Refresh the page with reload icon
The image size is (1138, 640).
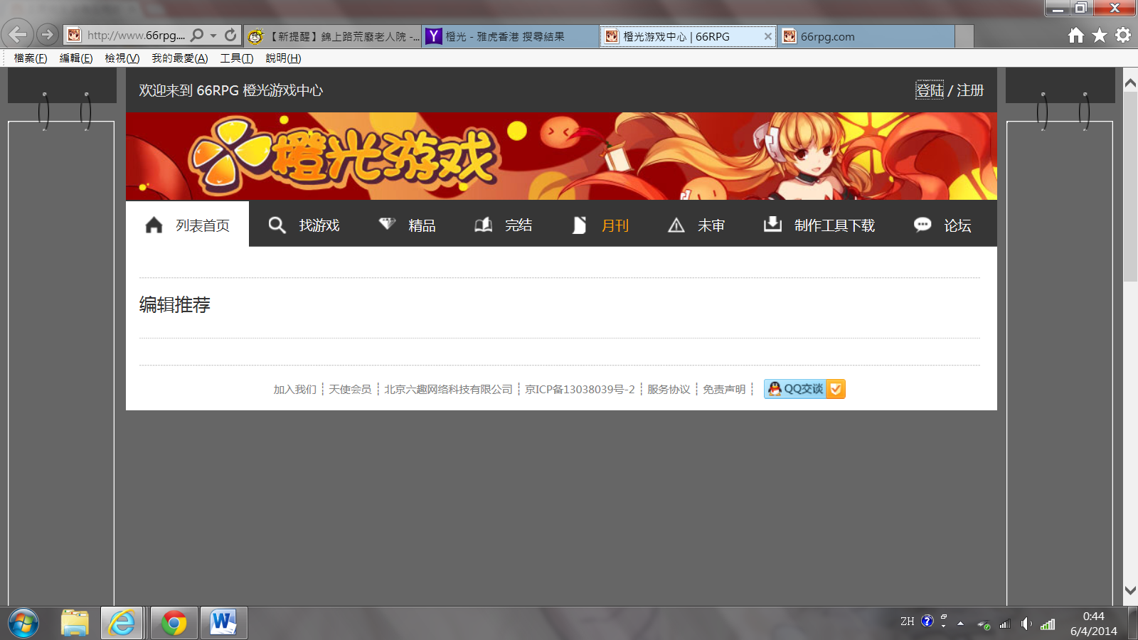click(230, 35)
